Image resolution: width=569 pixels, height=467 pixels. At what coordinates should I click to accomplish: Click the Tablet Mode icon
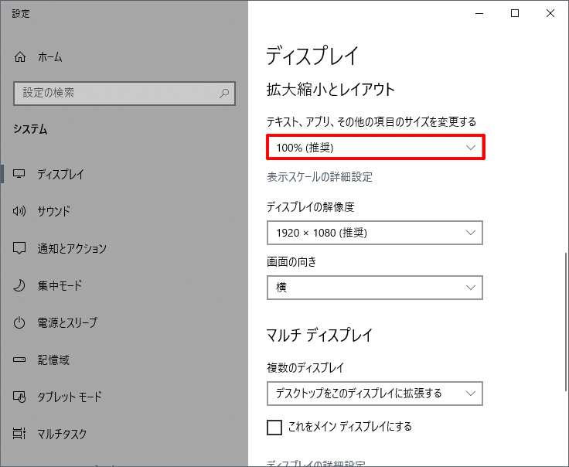pyautogui.click(x=20, y=397)
